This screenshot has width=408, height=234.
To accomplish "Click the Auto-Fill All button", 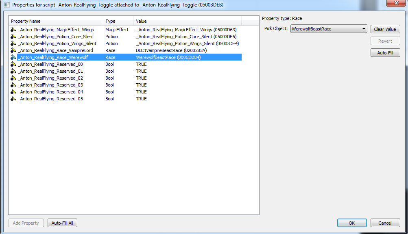I will point(62,223).
